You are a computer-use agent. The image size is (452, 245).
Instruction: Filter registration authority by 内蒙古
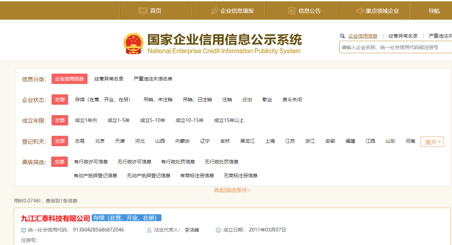pos(183,141)
